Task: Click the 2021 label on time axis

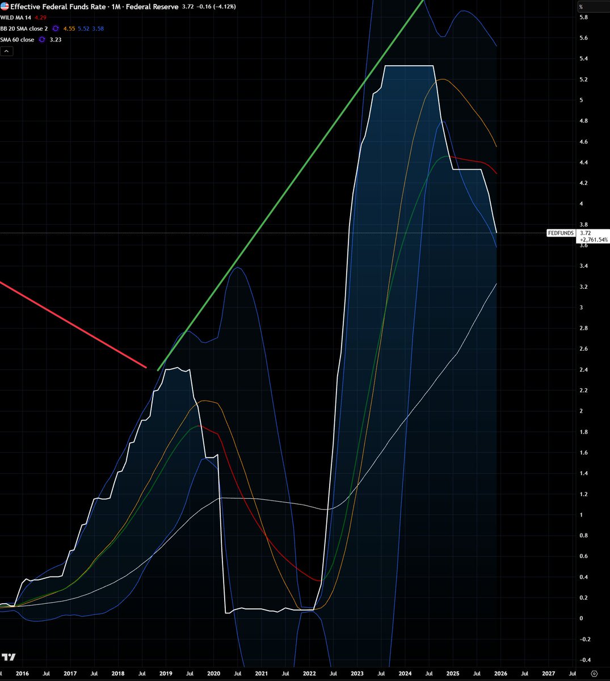Action: pos(262,674)
